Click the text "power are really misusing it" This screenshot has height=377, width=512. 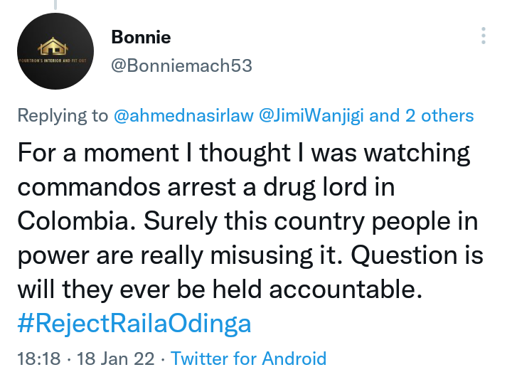tap(176, 255)
